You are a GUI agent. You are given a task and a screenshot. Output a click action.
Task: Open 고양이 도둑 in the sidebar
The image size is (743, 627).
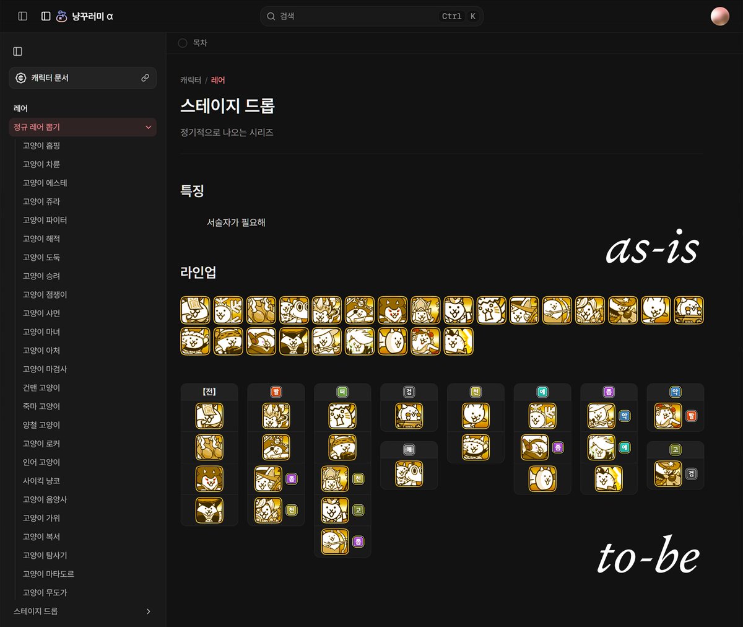(41, 257)
